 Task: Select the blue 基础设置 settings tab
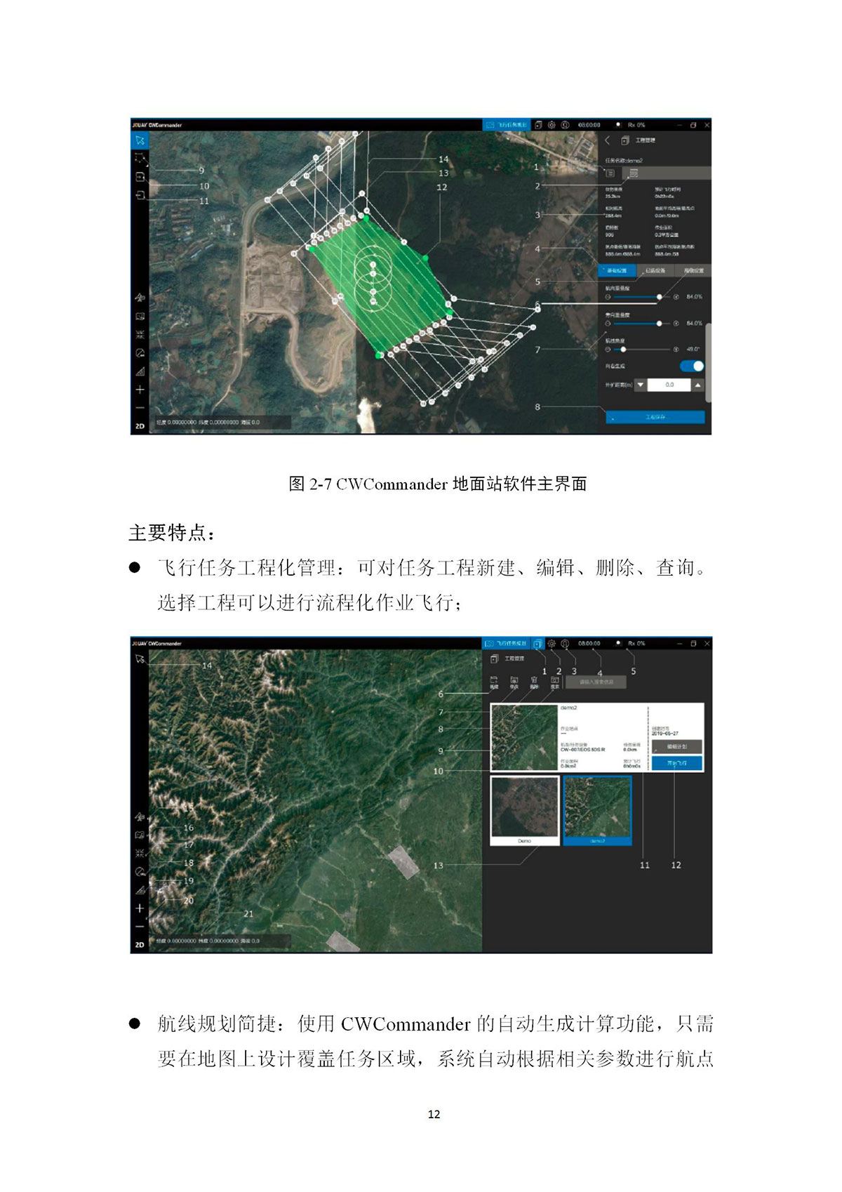[617, 270]
